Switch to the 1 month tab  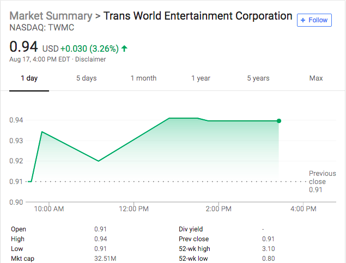(x=143, y=78)
